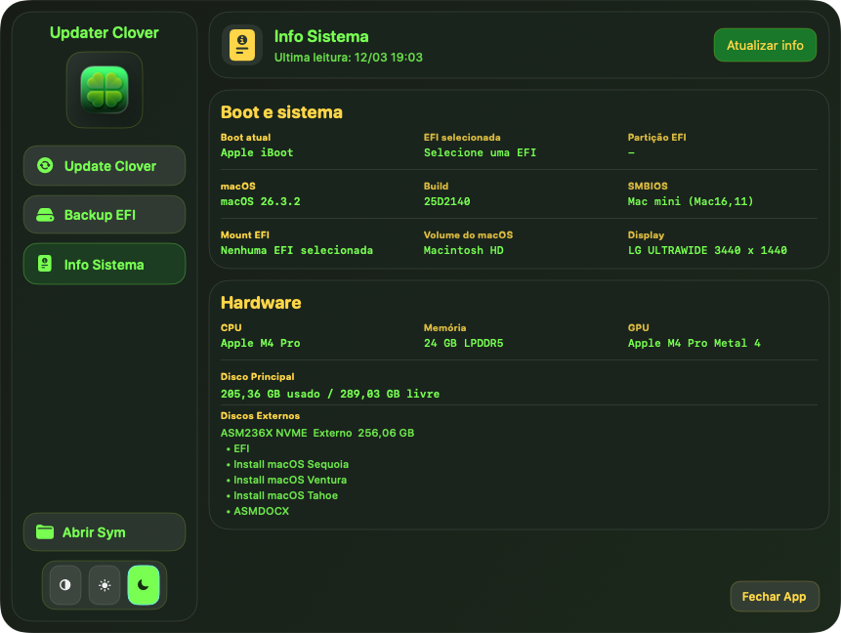Select the auto contrast theme toggle
This screenshot has height=633, width=841.
[65, 585]
